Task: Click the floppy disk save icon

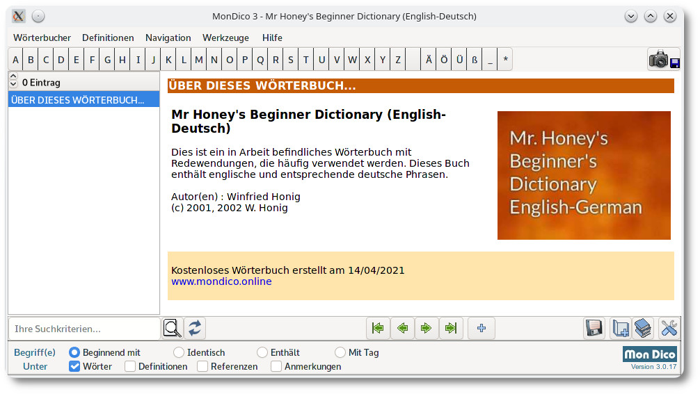Action: click(x=594, y=329)
